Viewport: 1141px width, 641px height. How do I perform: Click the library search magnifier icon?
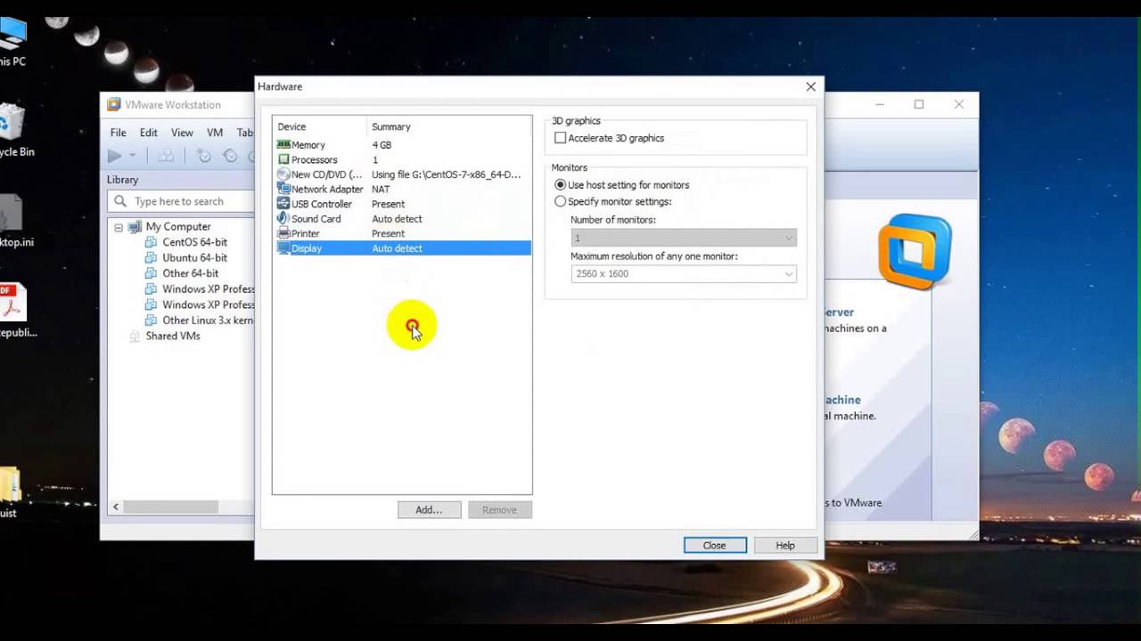pos(121,201)
